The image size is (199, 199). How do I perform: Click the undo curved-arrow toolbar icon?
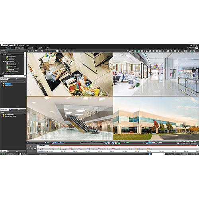(x=36, y=51)
